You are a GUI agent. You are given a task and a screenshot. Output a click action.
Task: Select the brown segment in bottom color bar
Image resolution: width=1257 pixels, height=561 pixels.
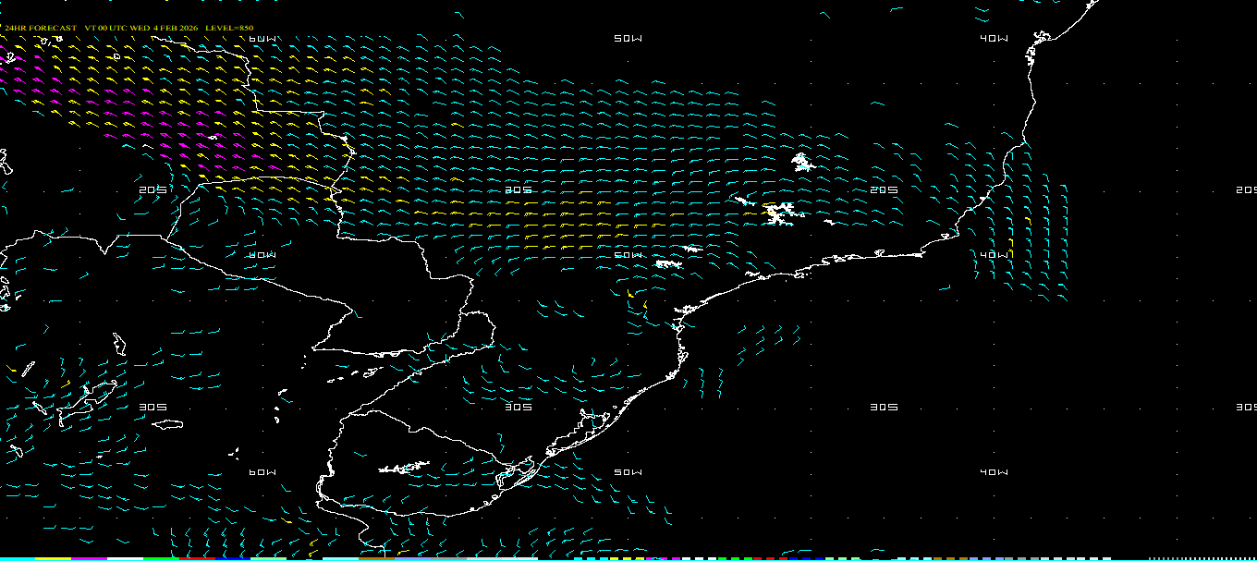376,558
